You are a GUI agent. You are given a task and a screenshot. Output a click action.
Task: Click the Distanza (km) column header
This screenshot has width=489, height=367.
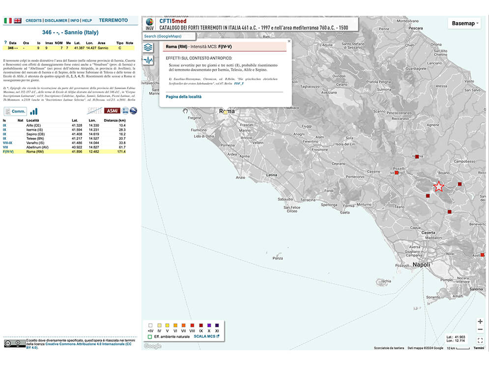(115, 121)
